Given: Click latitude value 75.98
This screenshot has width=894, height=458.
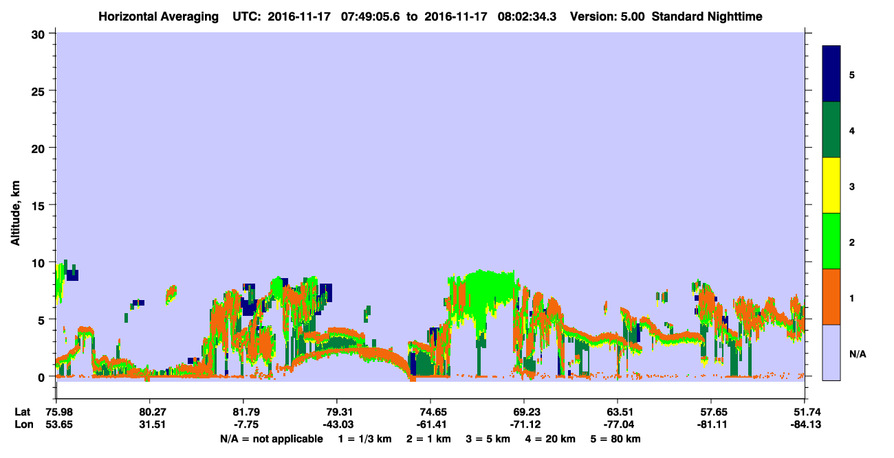Looking at the screenshot, I should click(59, 412).
